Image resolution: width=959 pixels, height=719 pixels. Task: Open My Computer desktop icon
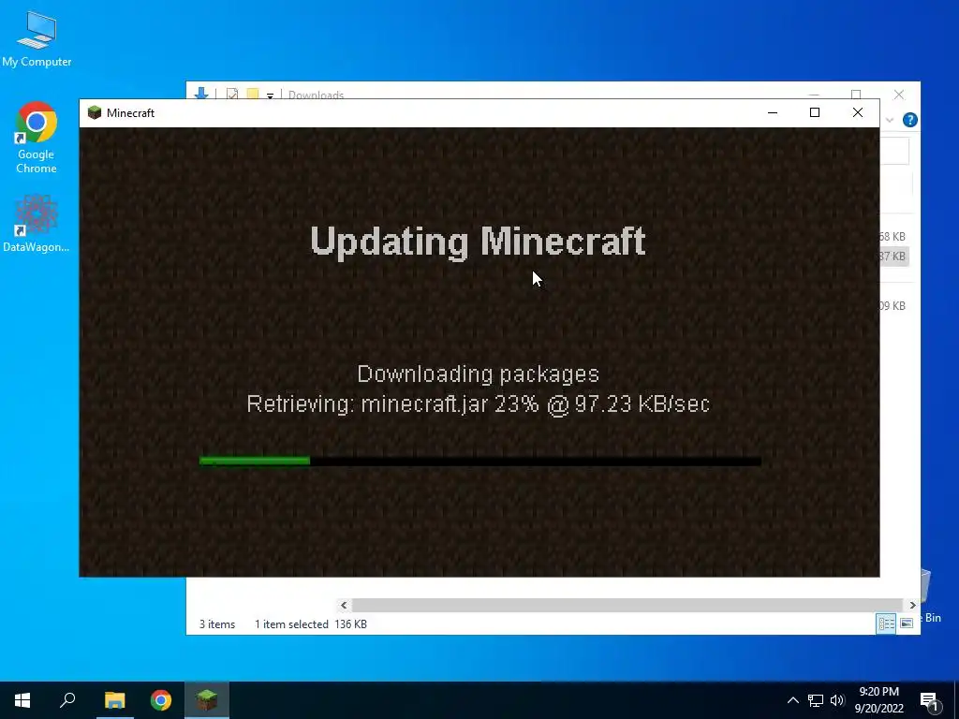click(37, 39)
